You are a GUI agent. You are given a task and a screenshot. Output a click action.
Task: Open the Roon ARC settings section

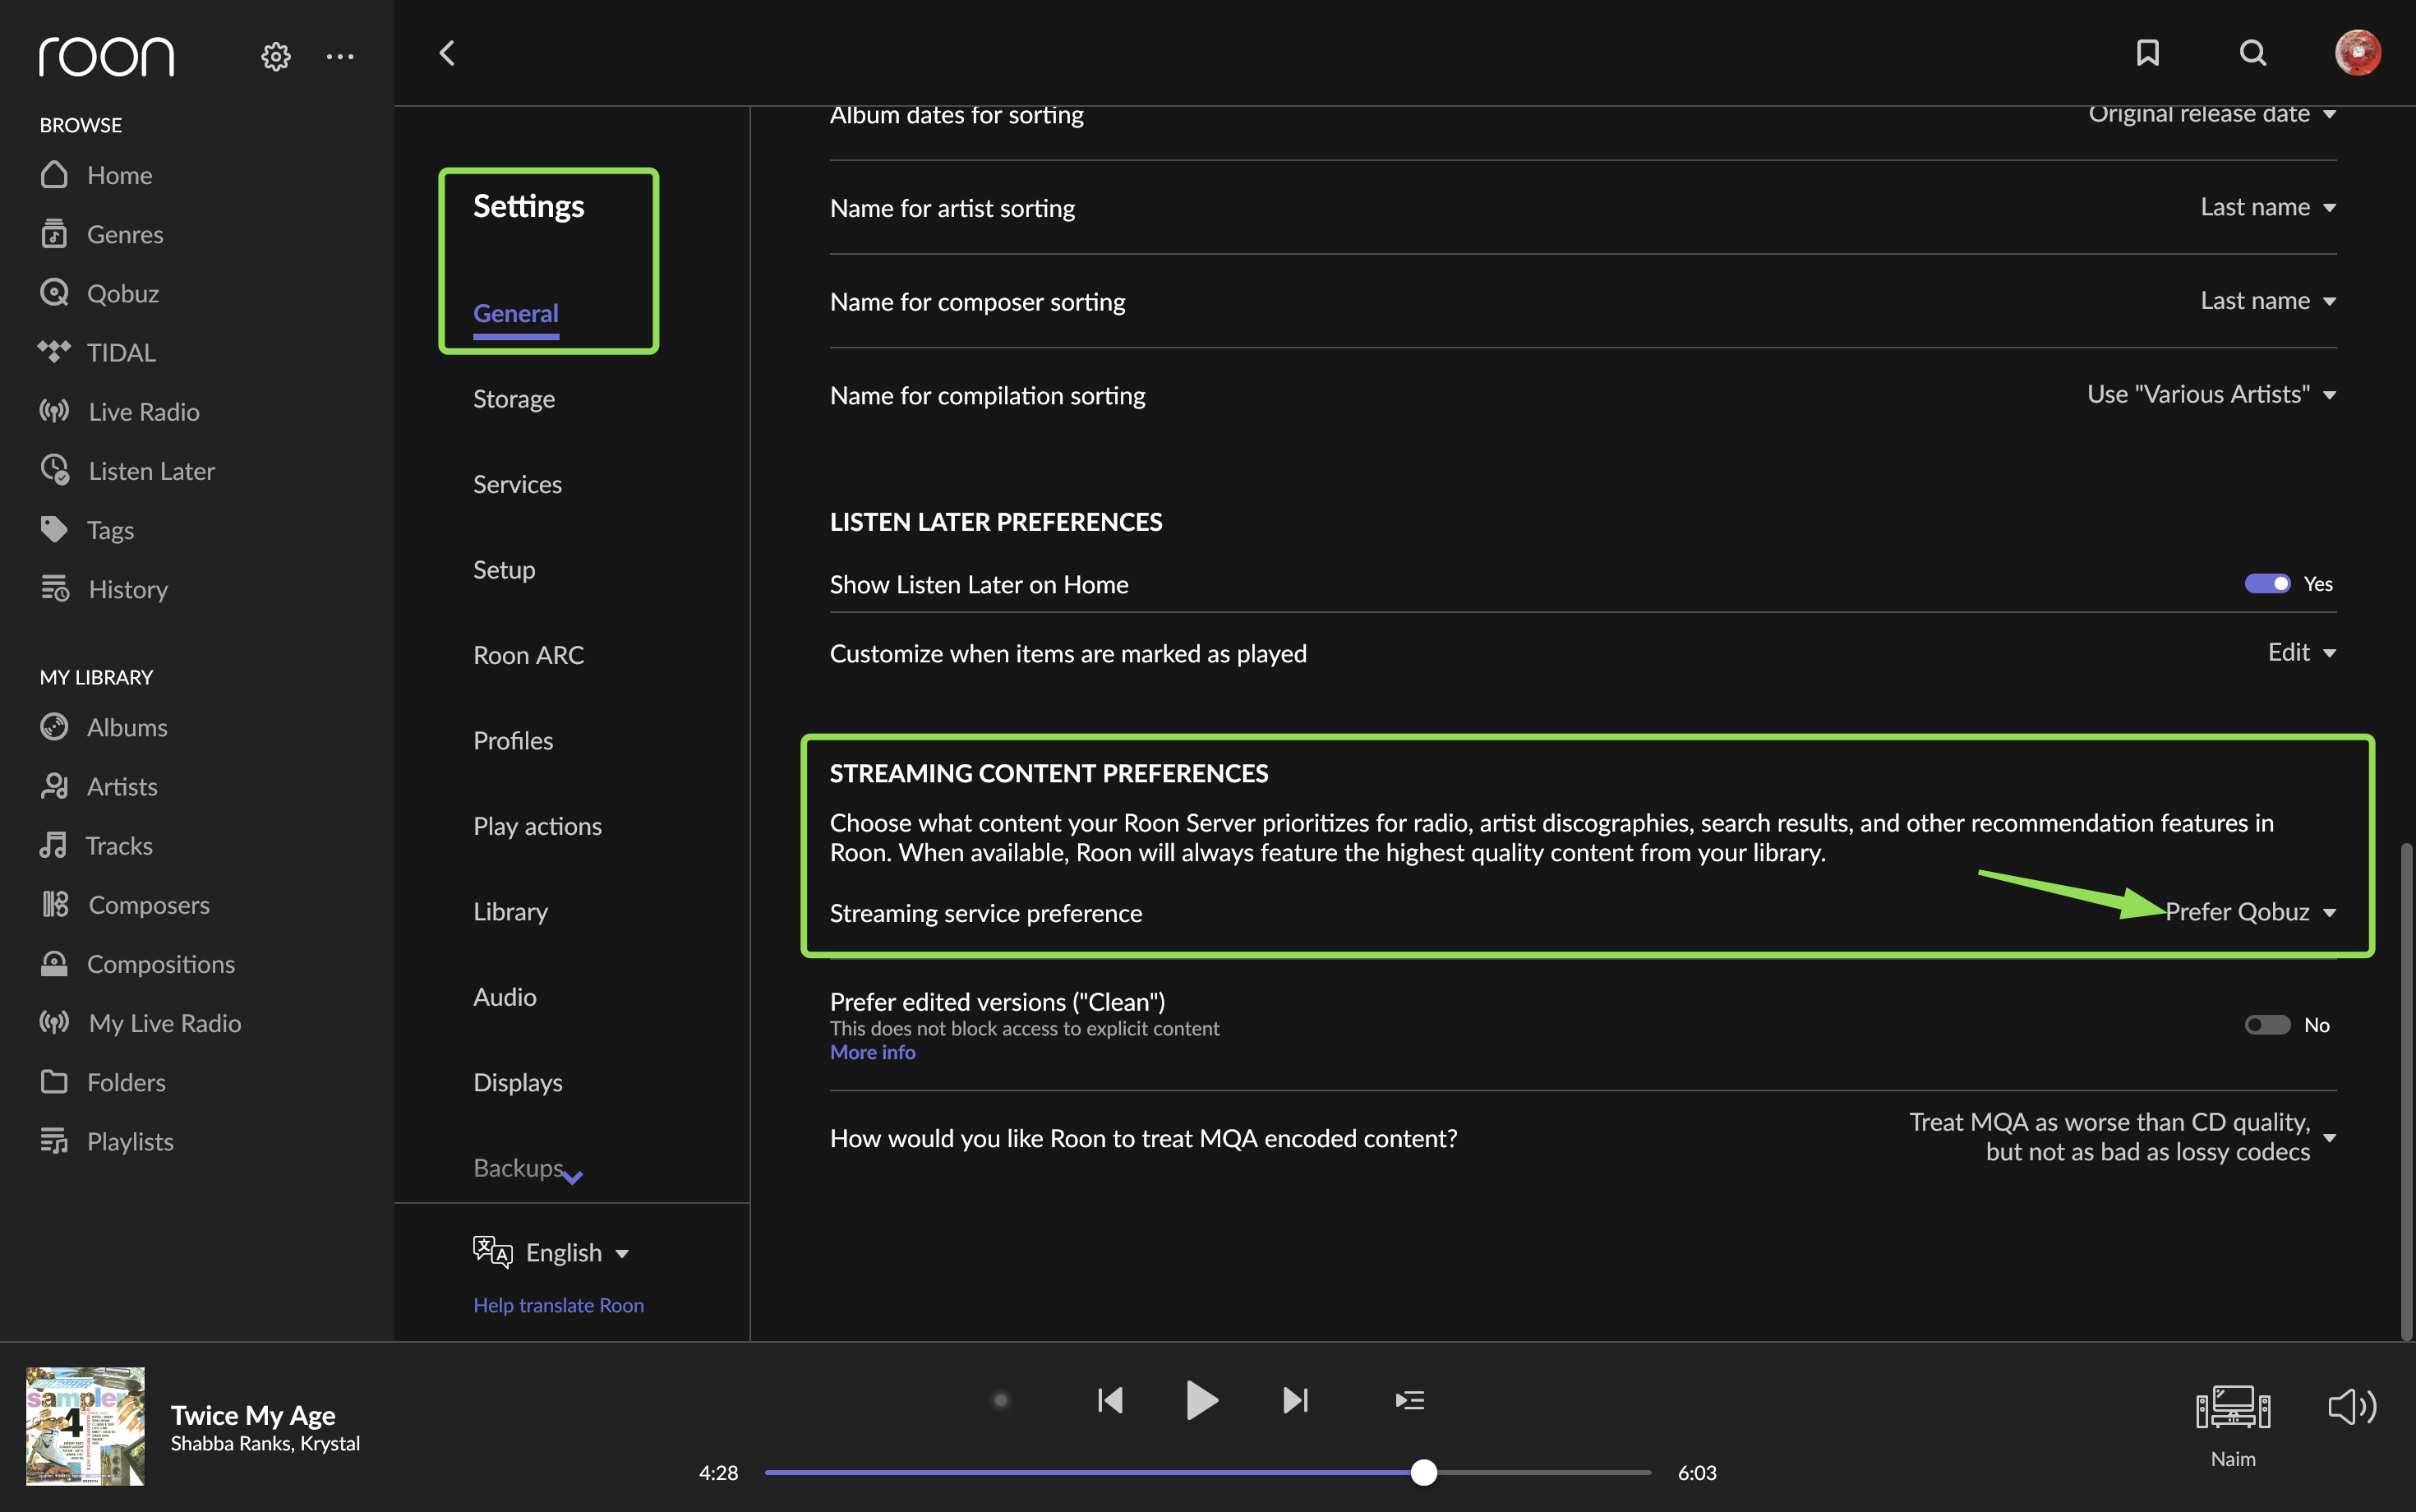pyautogui.click(x=528, y=654)
